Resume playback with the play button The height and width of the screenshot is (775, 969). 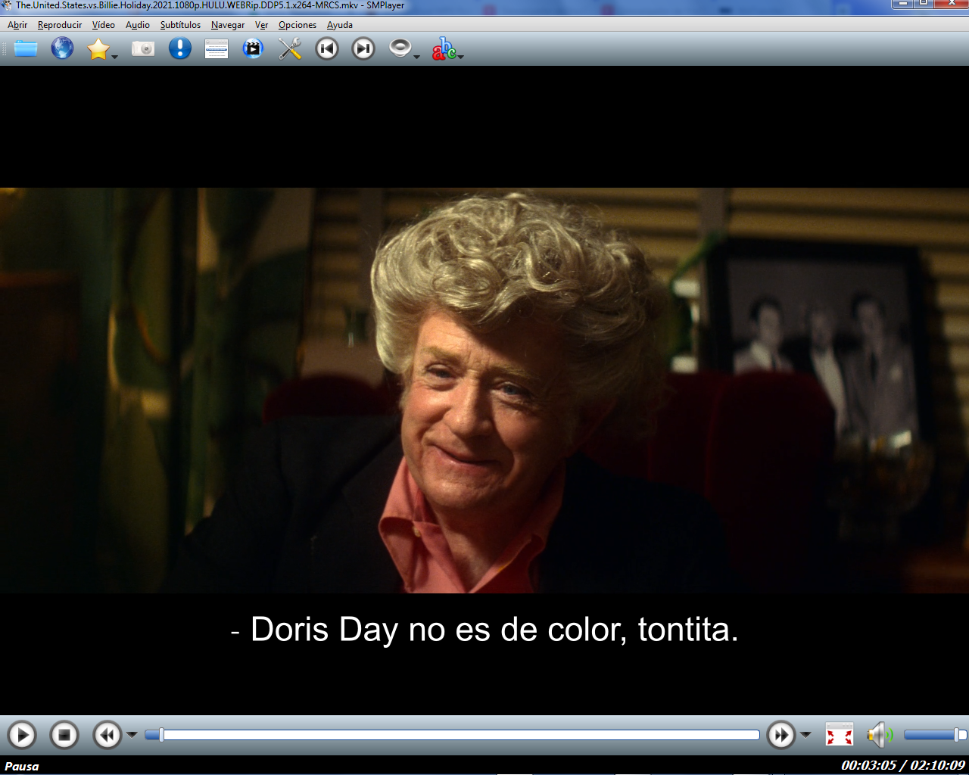pyautogui.click(x=22, y=735)
